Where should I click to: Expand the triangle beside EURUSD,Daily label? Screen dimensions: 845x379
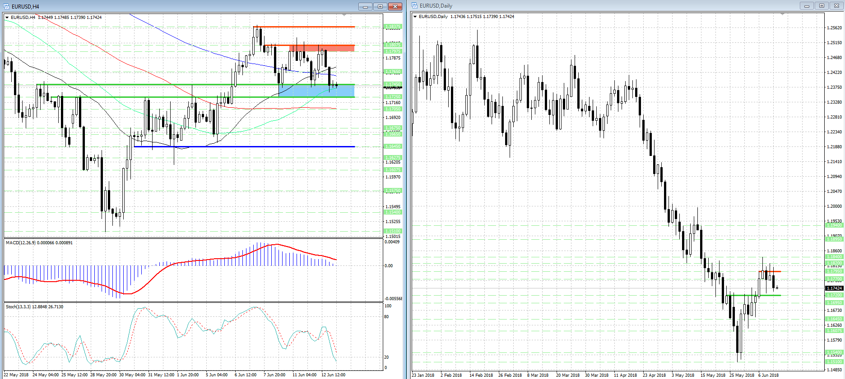[x=415, y=17]
